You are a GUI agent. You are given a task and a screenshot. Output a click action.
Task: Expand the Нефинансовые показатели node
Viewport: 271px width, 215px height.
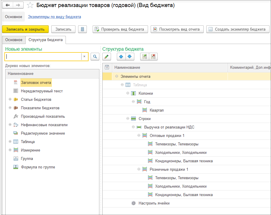point(10,125)
